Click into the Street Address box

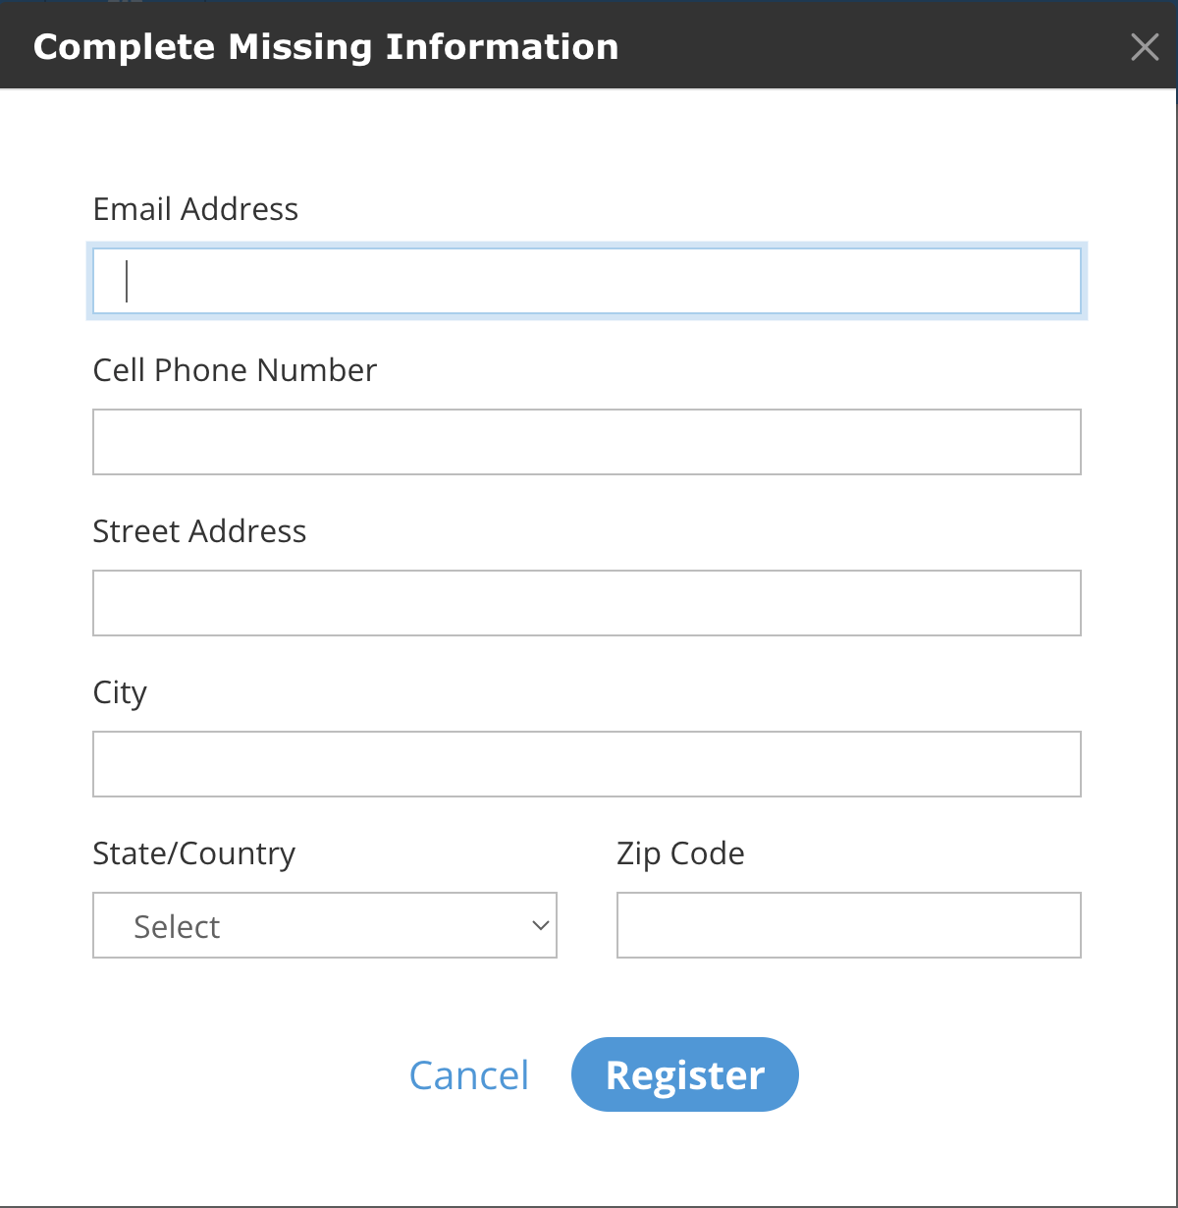pos(587,603)
